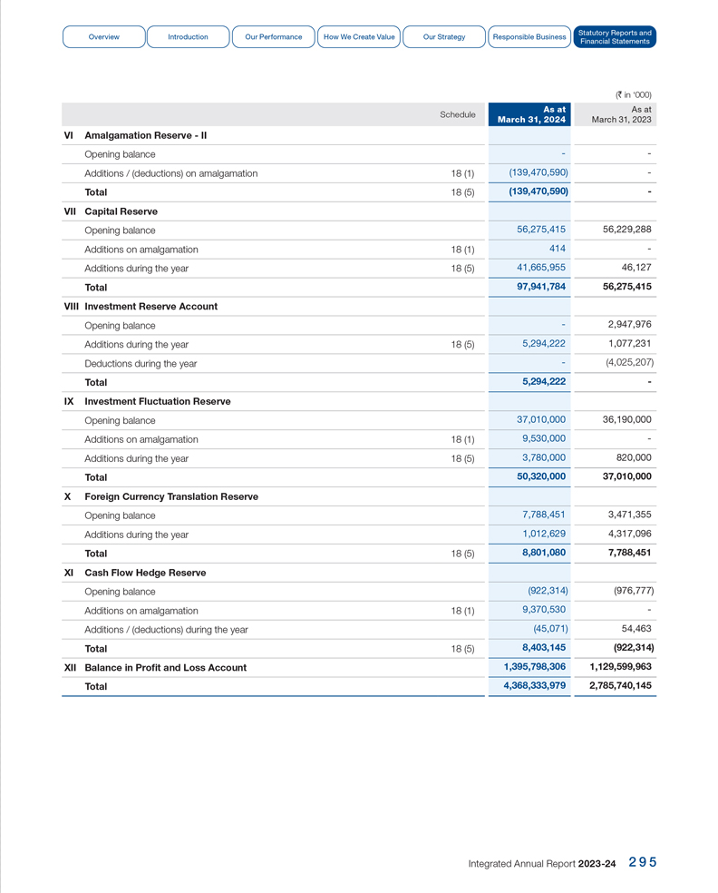Viewport: 718px width, 893px height.
Task: Select the Cash Flow Hedge Reserve heading
Action: [145, 573]
